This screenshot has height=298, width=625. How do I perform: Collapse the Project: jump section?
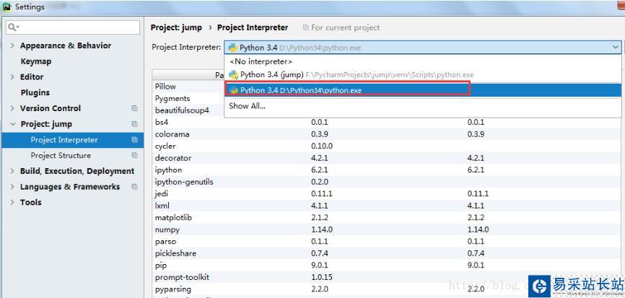pyautogui.click(x=12, y=124)
